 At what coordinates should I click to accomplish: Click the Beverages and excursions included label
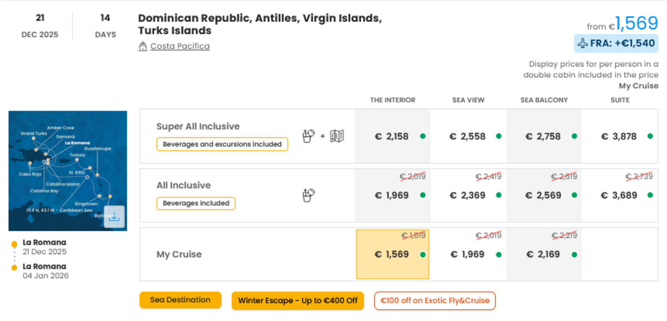(222, 144)
